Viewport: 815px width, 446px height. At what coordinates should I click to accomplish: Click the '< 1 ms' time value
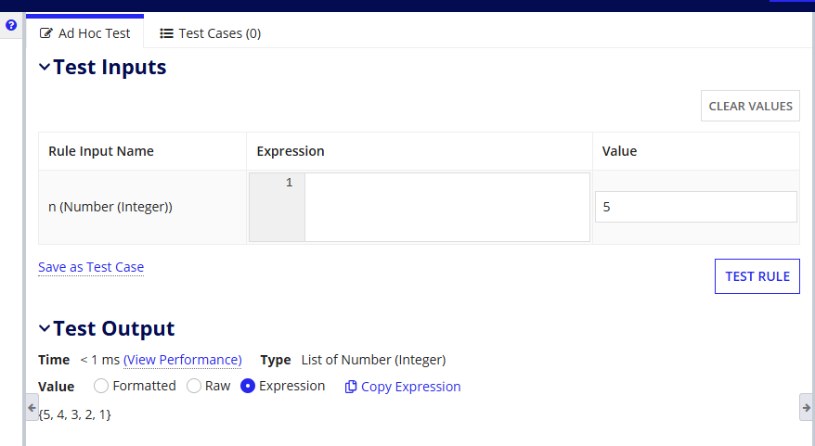[100, 360]
